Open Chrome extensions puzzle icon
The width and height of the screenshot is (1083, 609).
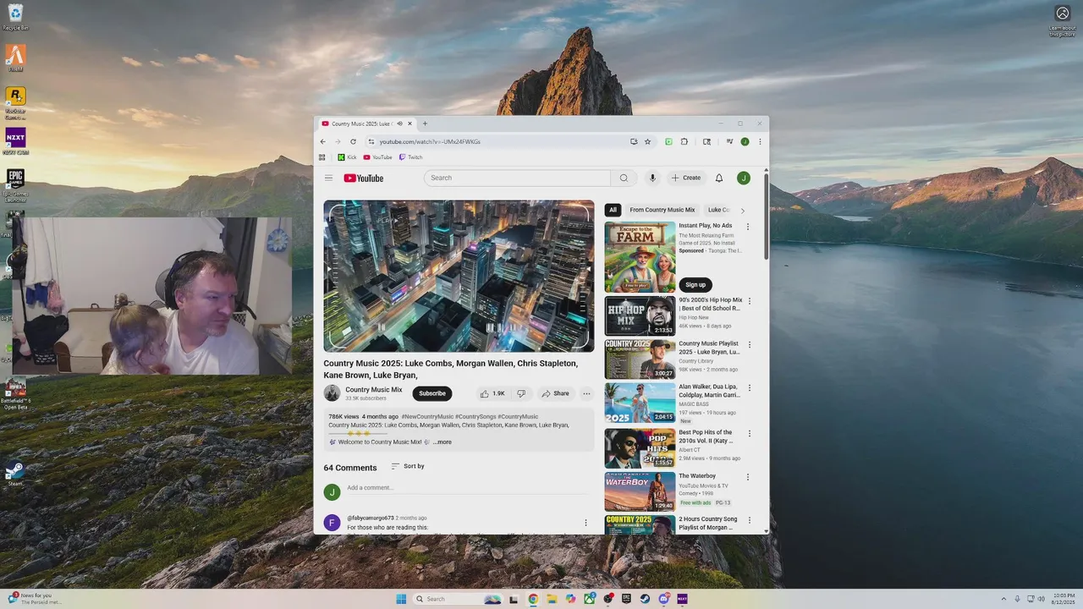tap(684, 141)
